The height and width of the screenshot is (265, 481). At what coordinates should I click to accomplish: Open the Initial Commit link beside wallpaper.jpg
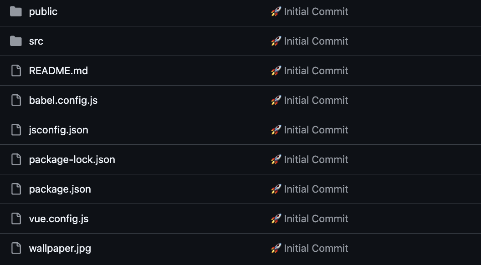pyautogui.click(x=316, y=248)
